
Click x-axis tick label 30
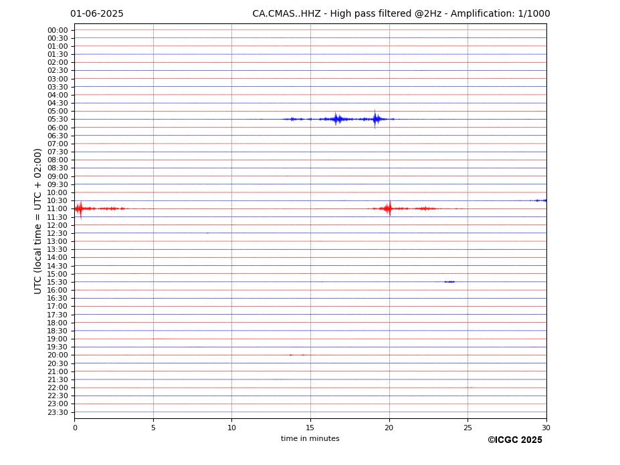pos(546,428)
